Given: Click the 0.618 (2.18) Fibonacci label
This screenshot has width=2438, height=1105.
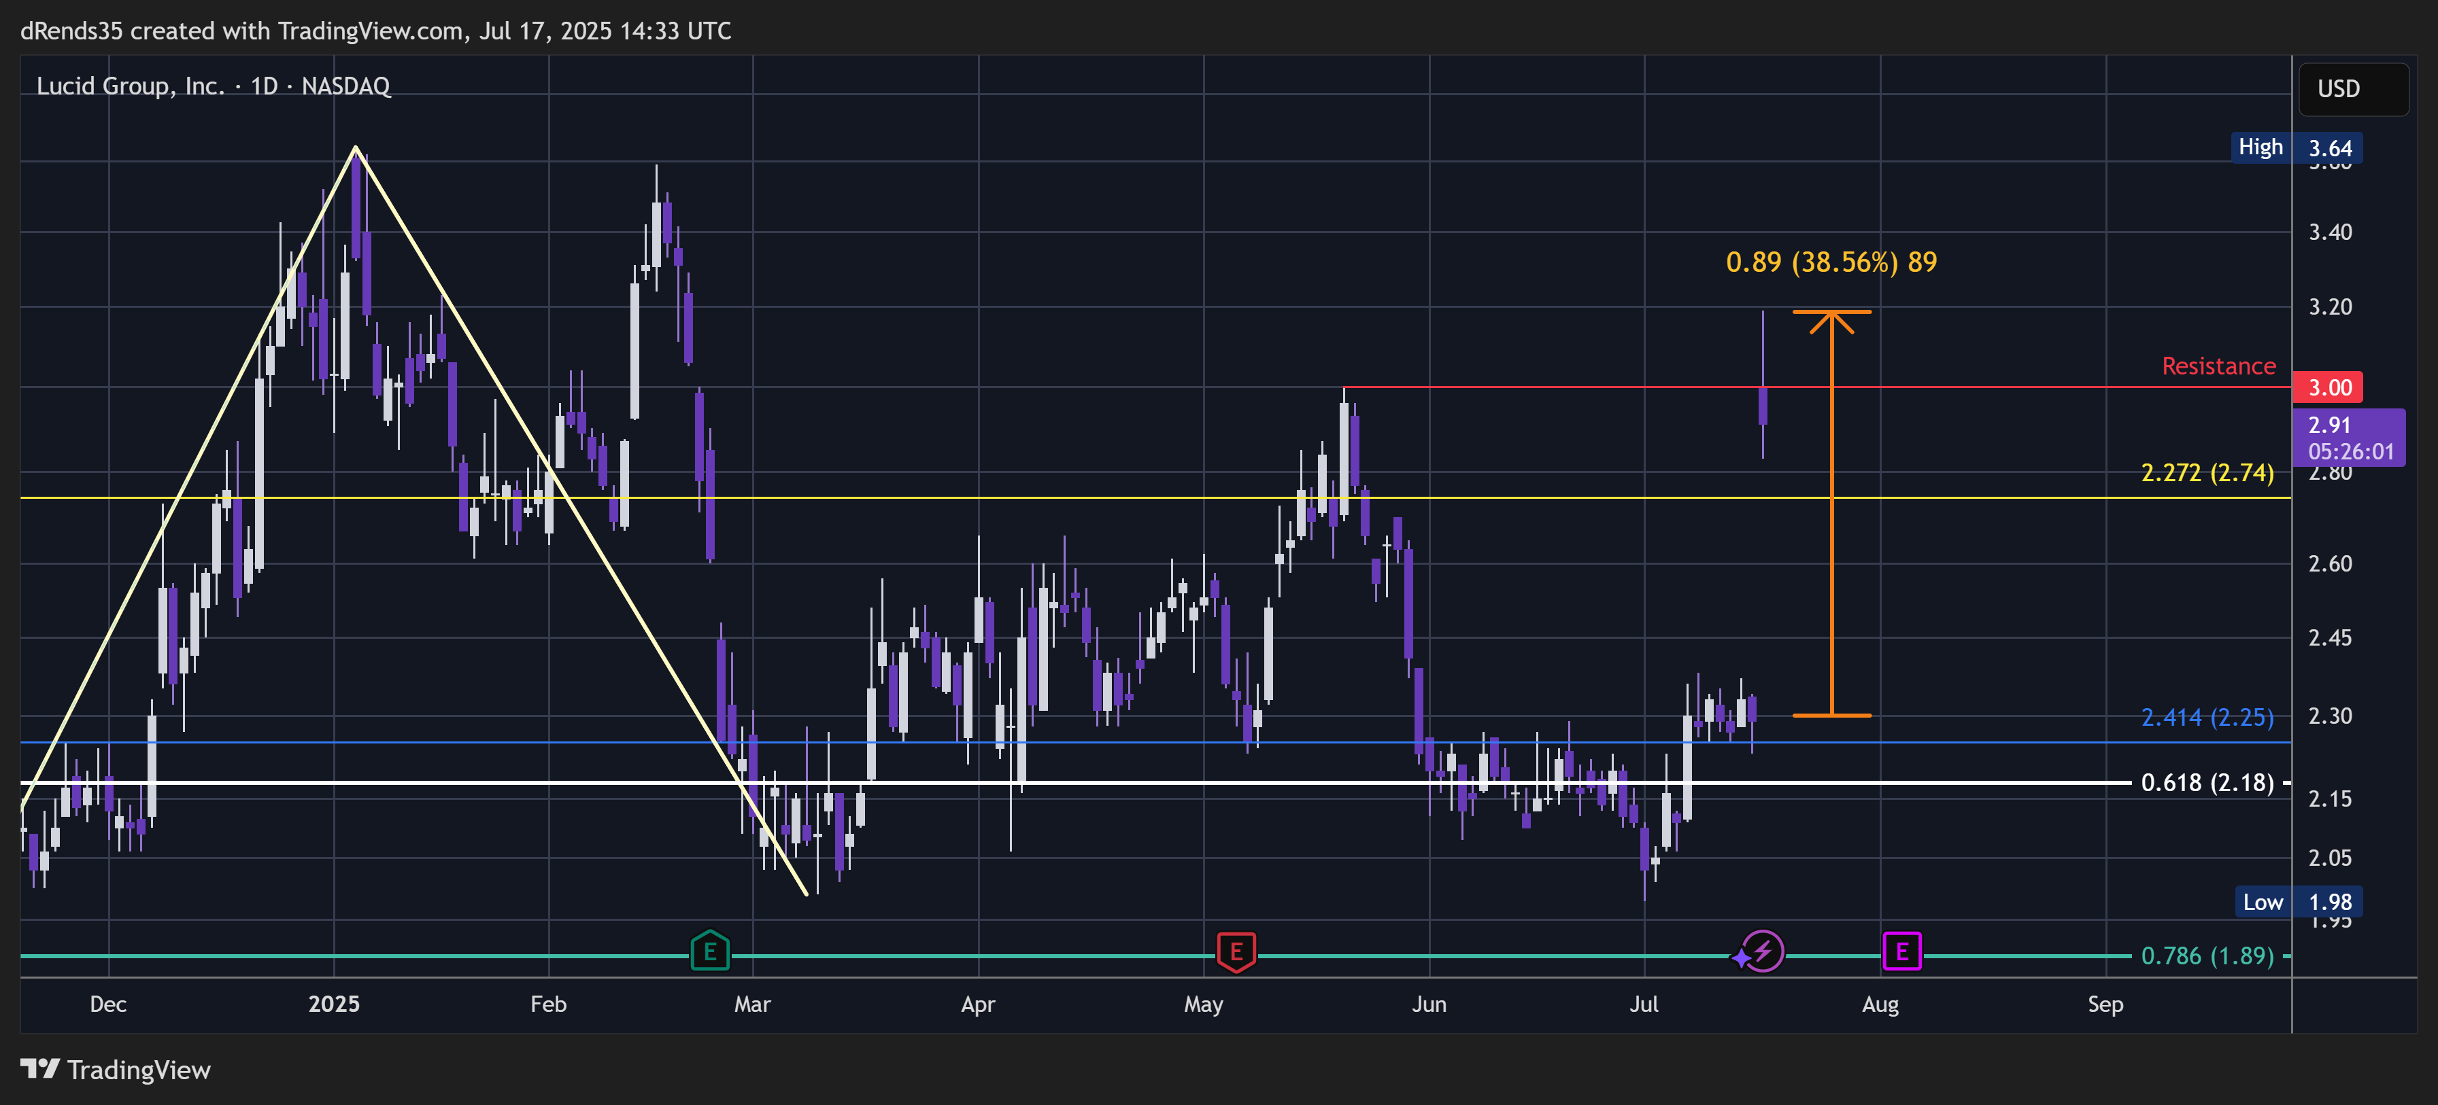Looking at the screenshot, I should (2207, 782).
